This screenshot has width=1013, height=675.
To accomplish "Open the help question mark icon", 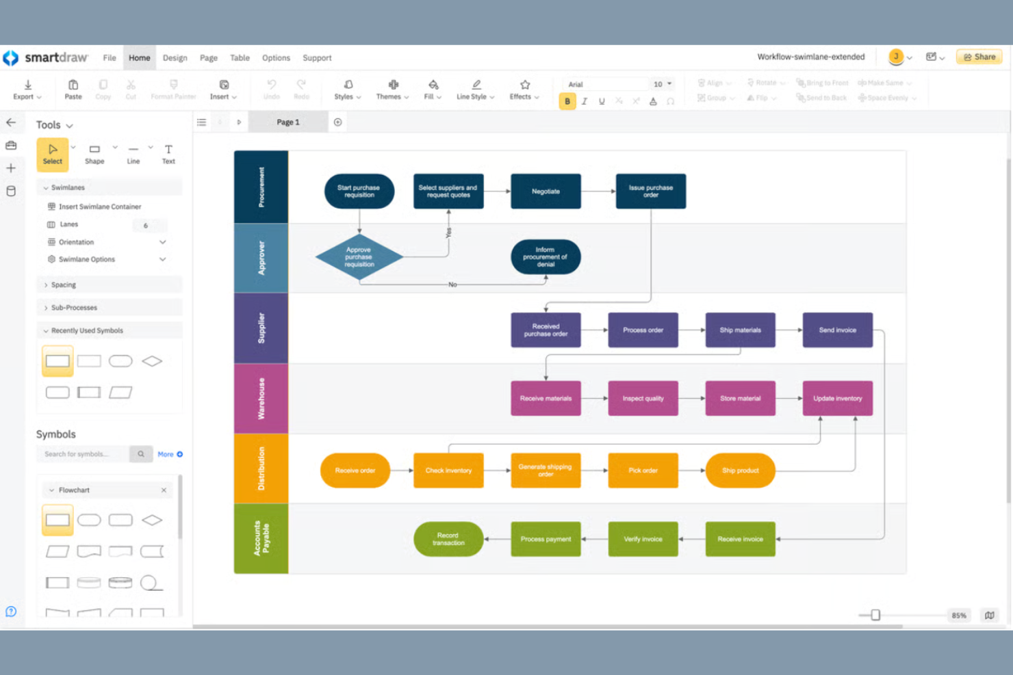I will [x=11, y=611].
